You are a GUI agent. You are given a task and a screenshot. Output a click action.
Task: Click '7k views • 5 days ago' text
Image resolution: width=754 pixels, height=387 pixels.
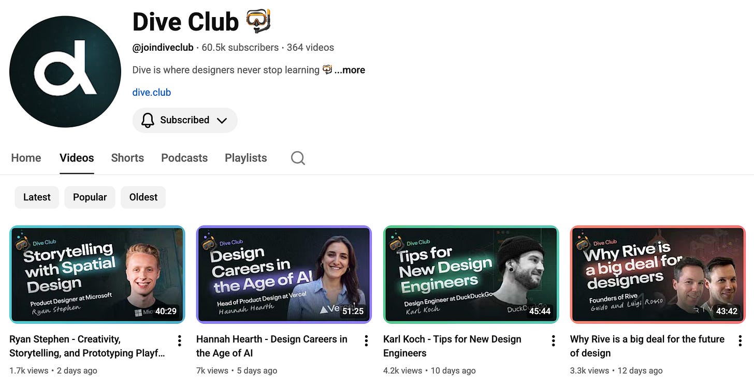[237, 370]
